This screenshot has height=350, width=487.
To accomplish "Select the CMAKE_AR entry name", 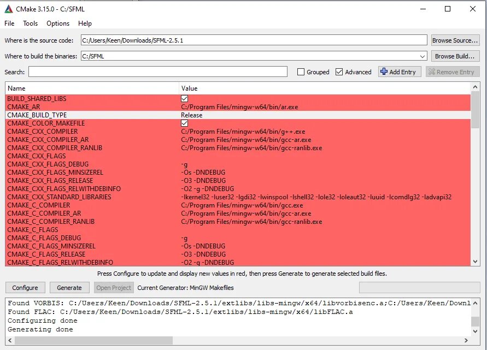I will tap(24, 106).
